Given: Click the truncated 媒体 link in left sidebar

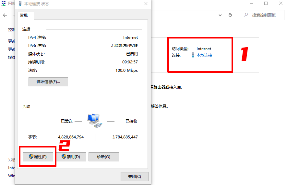Looking at the screenshot, I should (11, 57).
